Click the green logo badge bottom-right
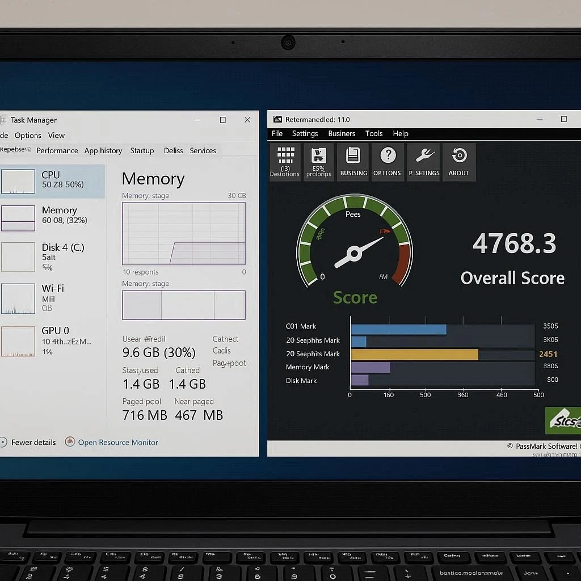Image resolution: width=581 pixels, height=581 pixels. tap(564, 421)
